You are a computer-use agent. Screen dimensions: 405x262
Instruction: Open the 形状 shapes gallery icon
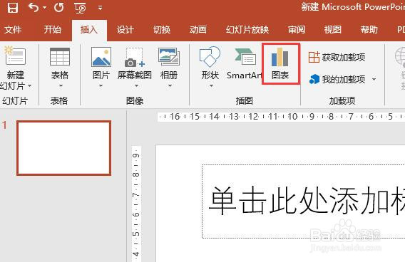tap(210, 56)
